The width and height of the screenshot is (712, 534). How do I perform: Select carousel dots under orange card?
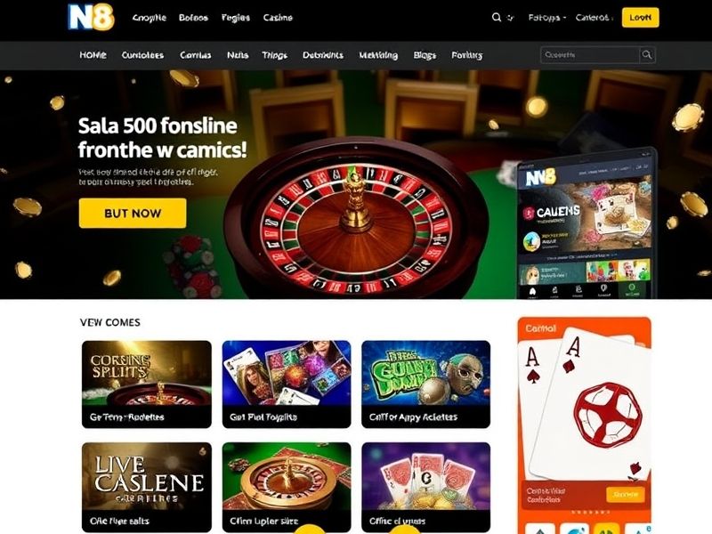[x=590, y=513]
